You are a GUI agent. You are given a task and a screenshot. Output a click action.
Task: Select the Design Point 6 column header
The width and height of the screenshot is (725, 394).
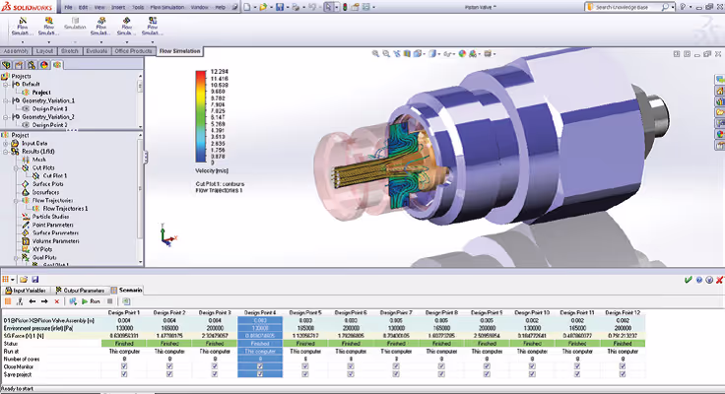click(351, 313)
